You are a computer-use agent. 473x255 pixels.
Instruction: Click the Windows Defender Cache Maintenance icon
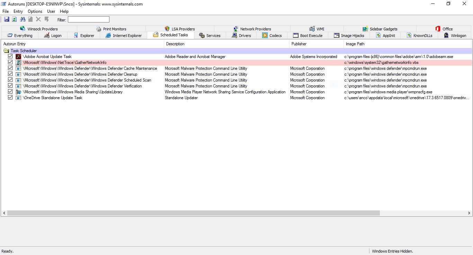(x=18, y=68)
